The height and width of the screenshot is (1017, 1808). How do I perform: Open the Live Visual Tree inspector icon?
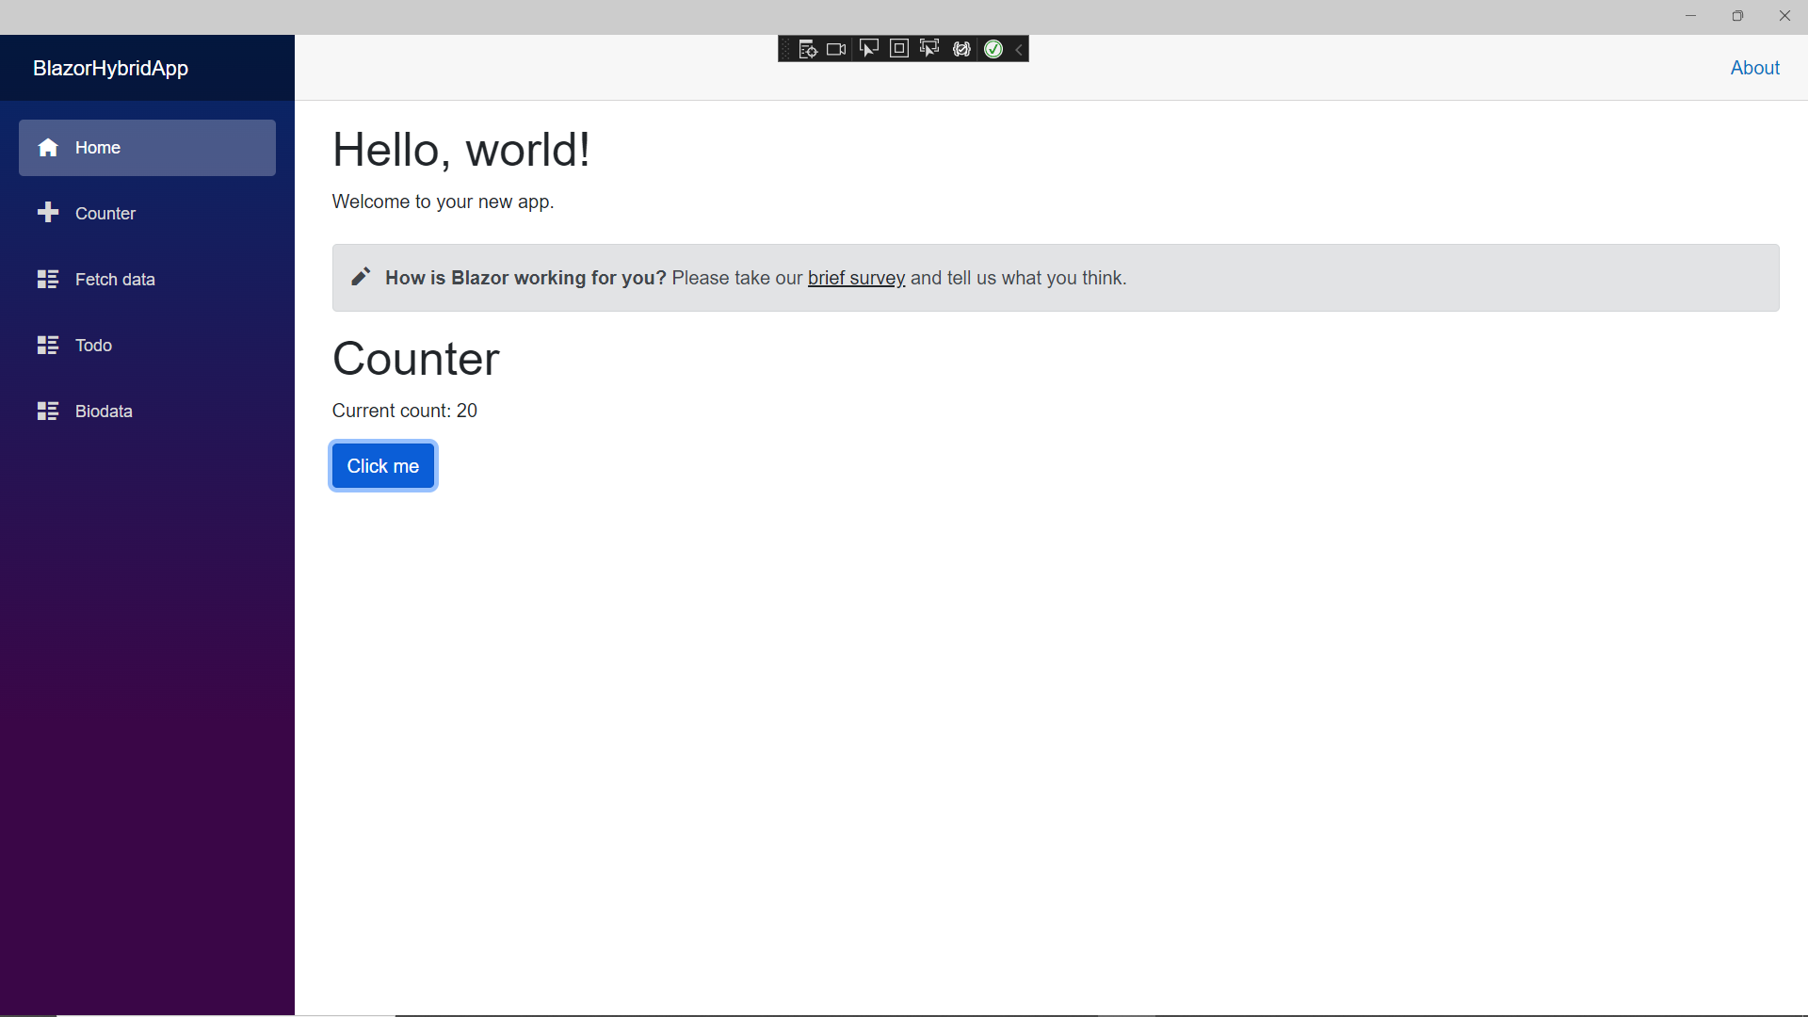tap(808, 48)
